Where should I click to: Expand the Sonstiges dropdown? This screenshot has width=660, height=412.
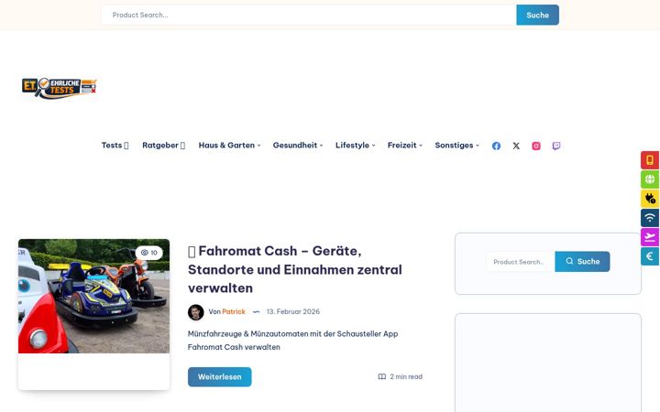click(456, 146)
